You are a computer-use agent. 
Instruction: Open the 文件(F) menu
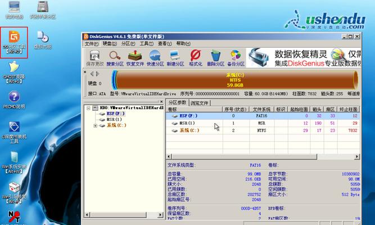pyautogui.click(x=91, y=44)
